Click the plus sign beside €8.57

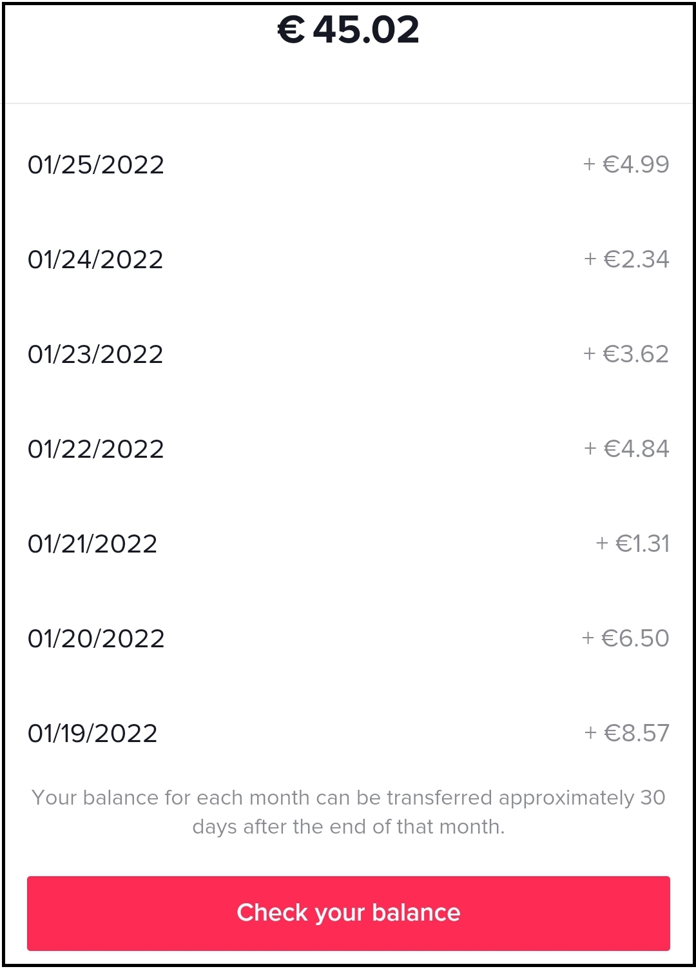[x=590, y=734]
